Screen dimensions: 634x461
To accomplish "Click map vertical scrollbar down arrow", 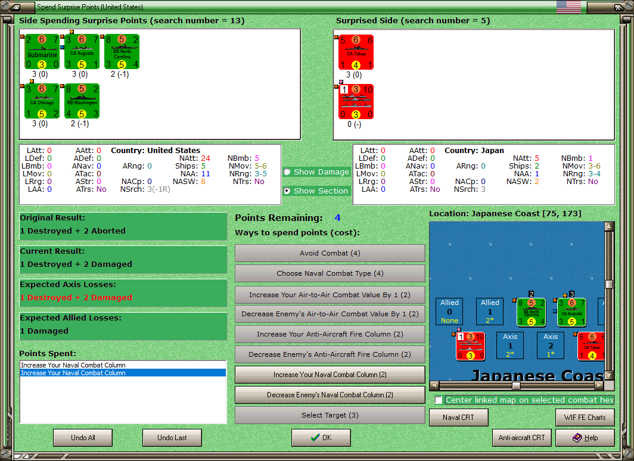I will pyautogui.click(x=609, y=375).
